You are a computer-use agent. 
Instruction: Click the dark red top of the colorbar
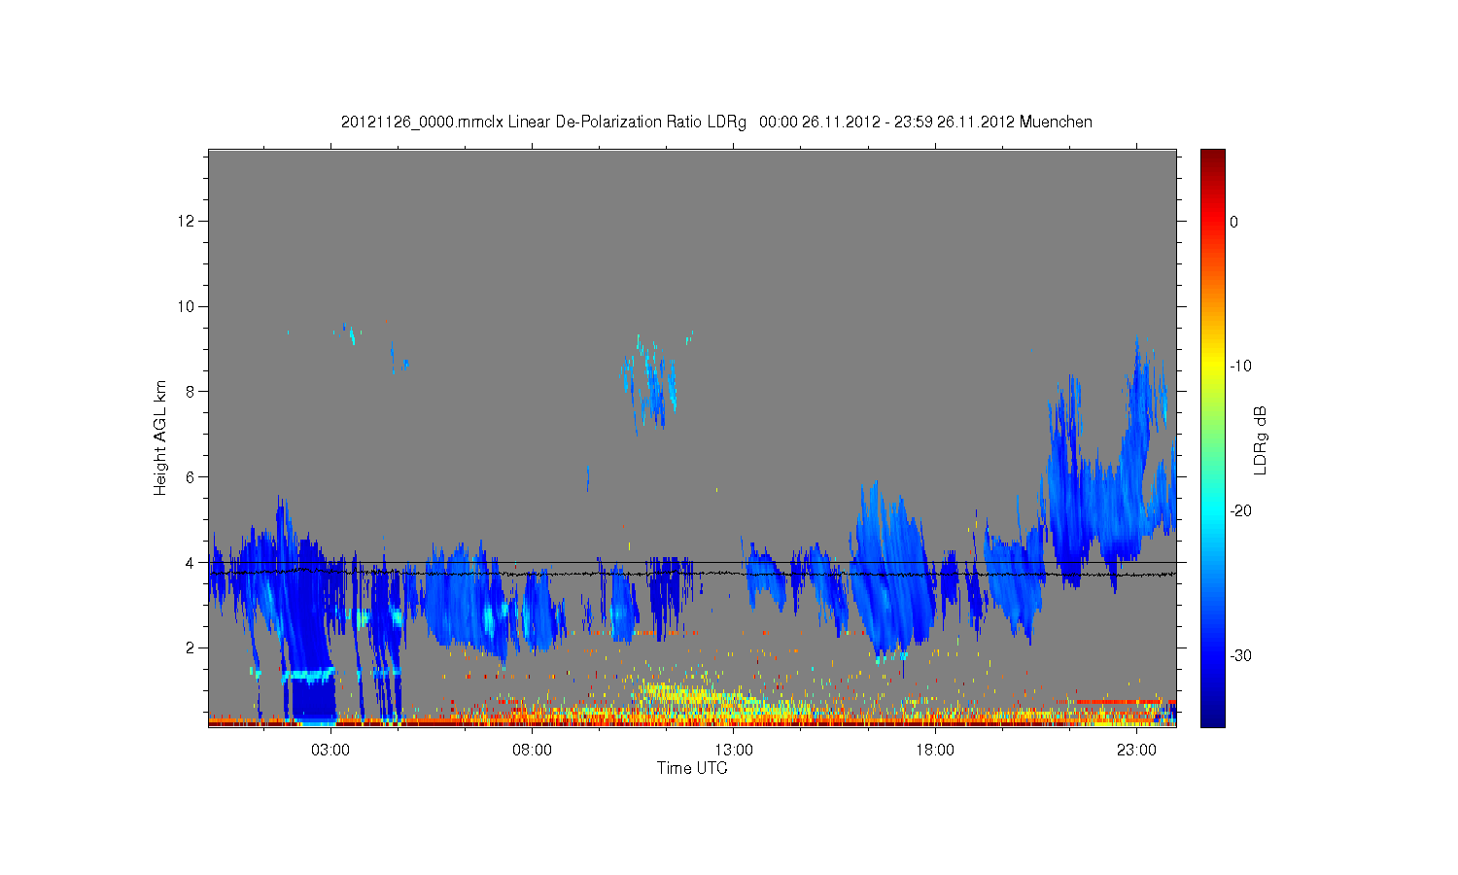coord(1213,158)
